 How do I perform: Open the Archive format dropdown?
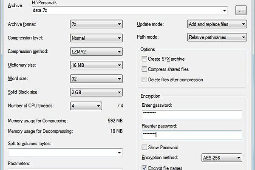point(96,24)
